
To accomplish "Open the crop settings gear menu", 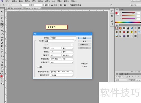I will point(65,5).
